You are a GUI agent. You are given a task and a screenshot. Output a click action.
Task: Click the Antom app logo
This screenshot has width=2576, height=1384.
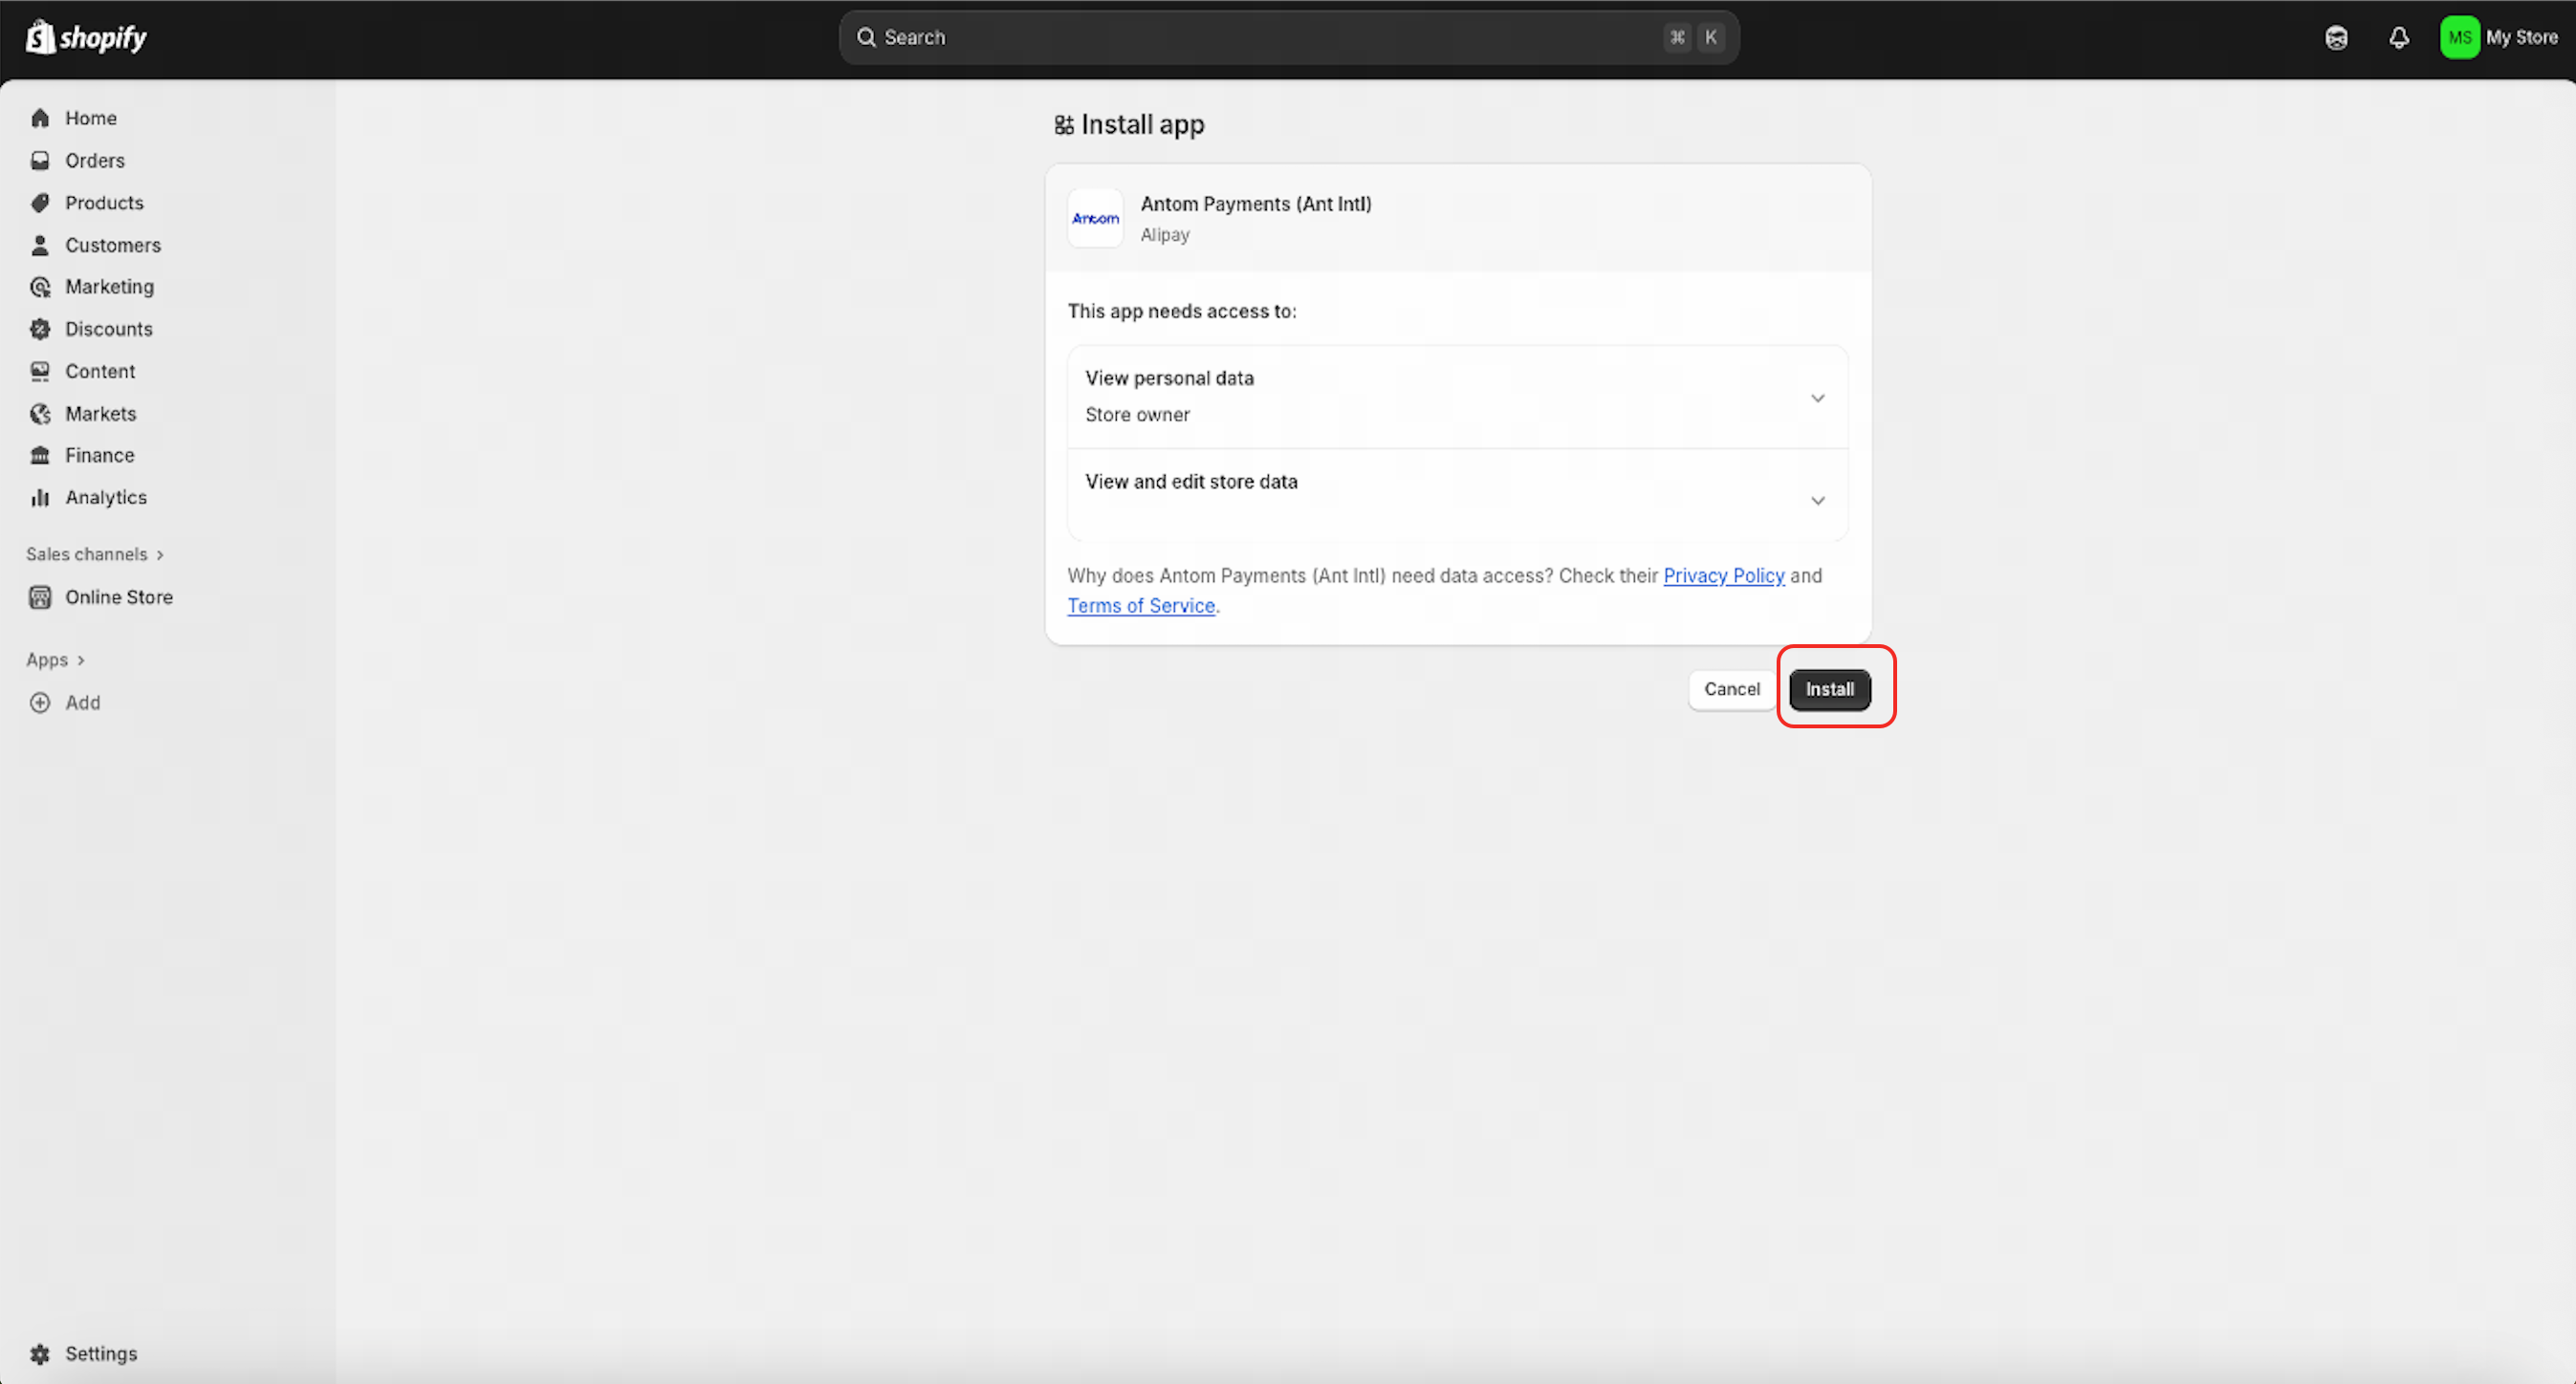1095,218
